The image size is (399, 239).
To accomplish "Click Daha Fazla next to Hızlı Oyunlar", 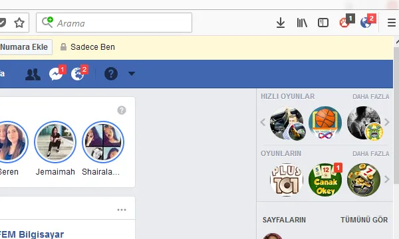I will pos(371,97).
